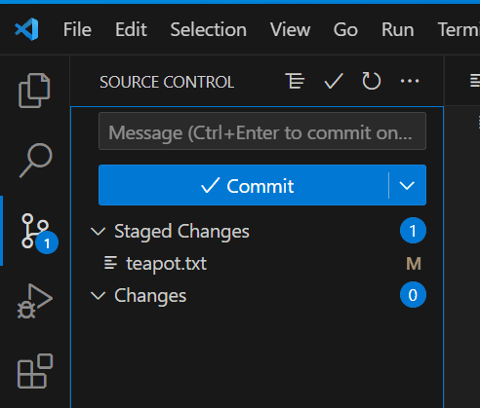480x408 pixels.
Task: Open the Run and Debug view
Action: point(35,301)
